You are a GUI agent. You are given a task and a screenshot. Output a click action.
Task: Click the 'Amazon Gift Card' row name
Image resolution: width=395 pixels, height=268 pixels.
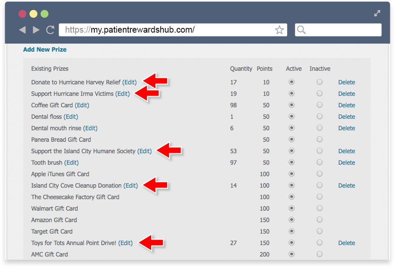[x=54, y=220]
